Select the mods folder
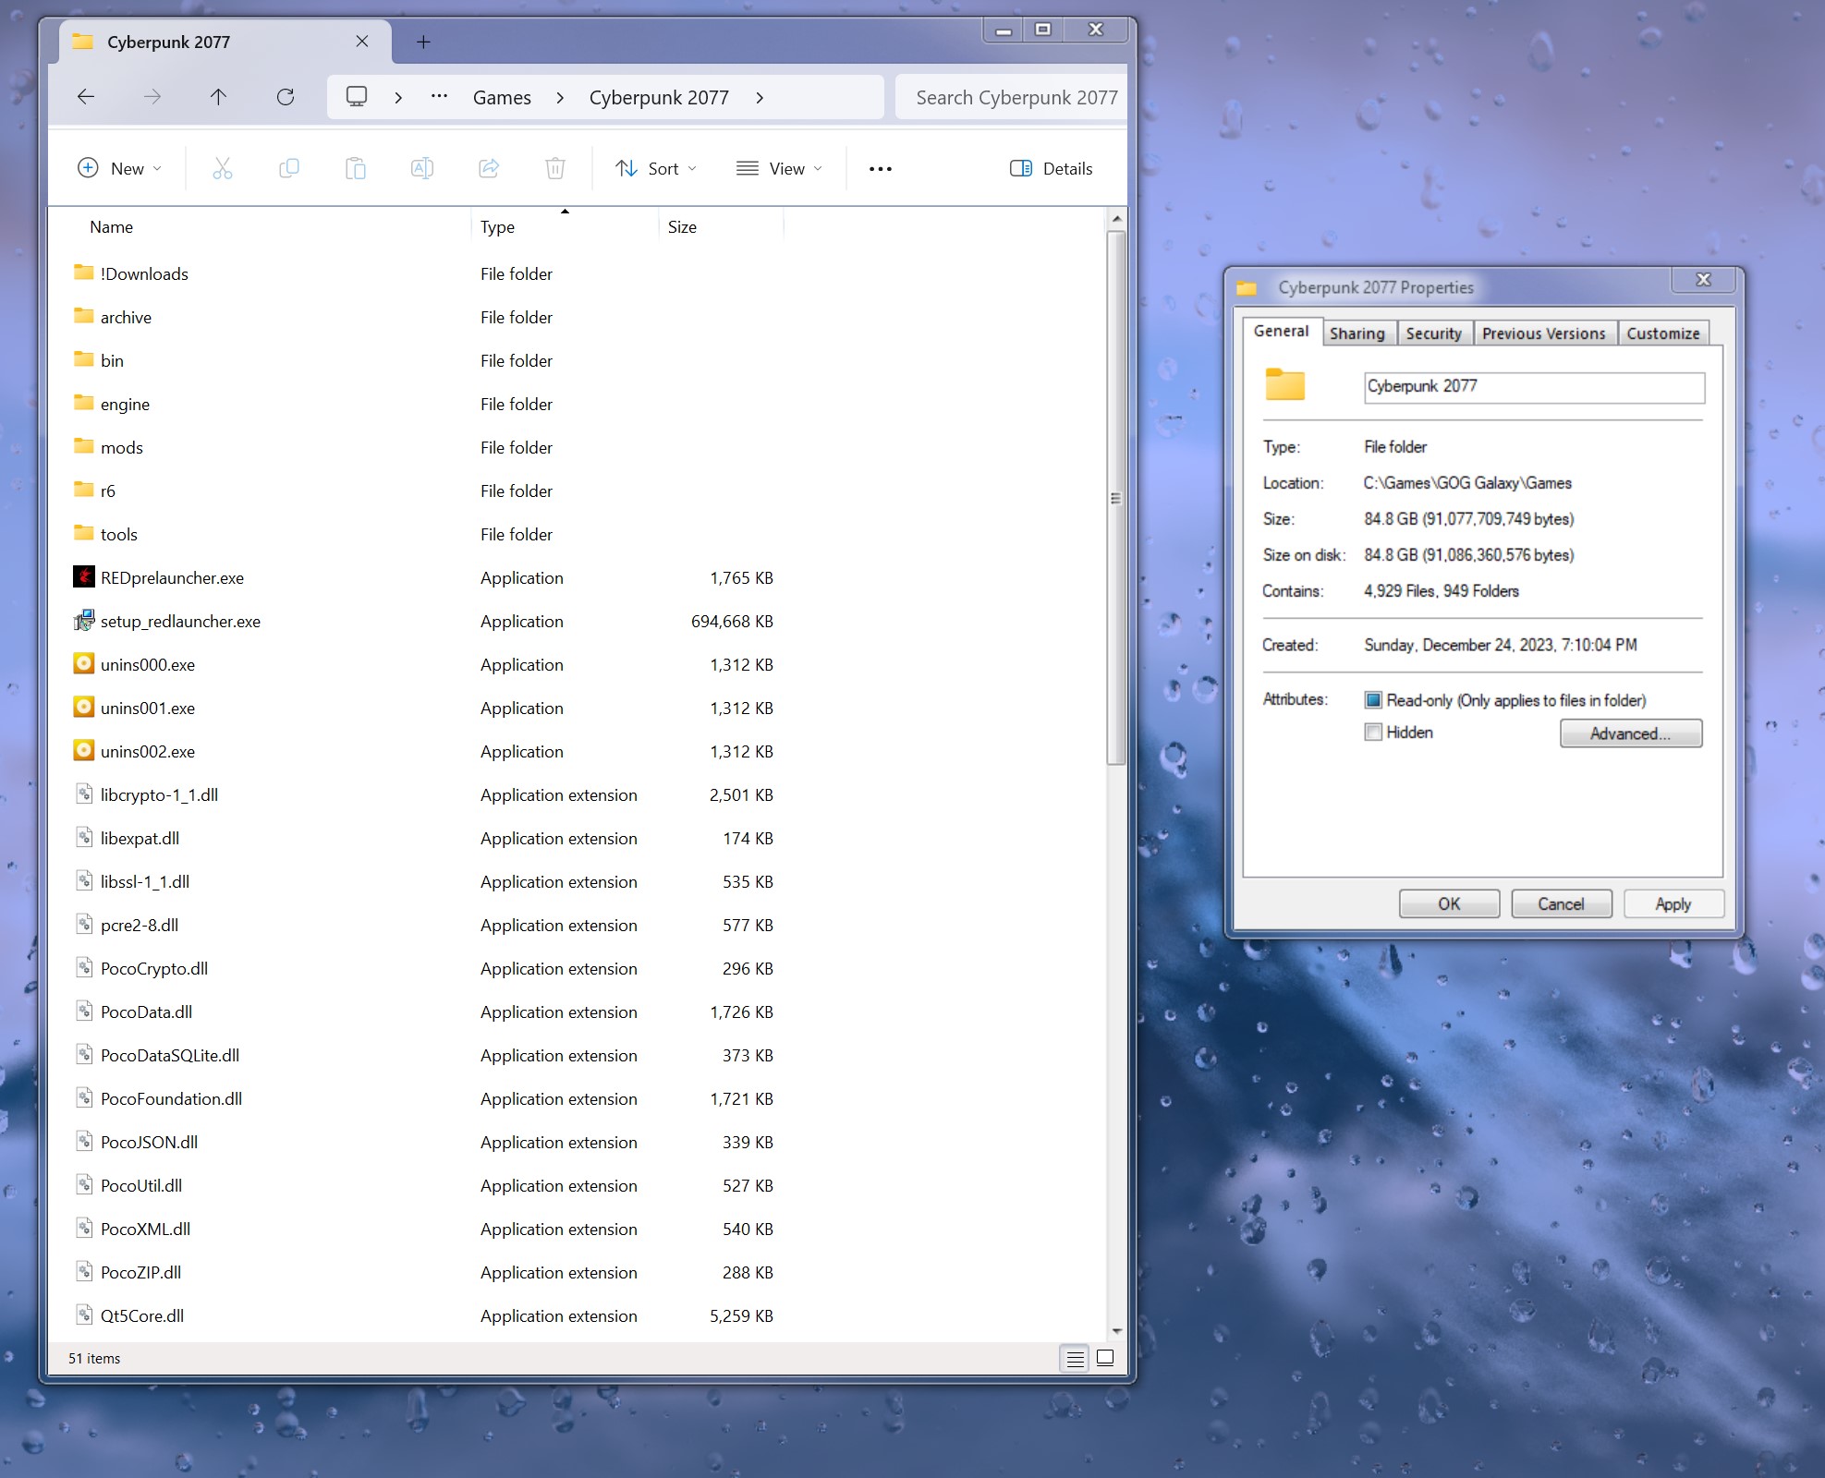The width and height of the screenshot is (1825, 1478). click(x=122, y=447)
